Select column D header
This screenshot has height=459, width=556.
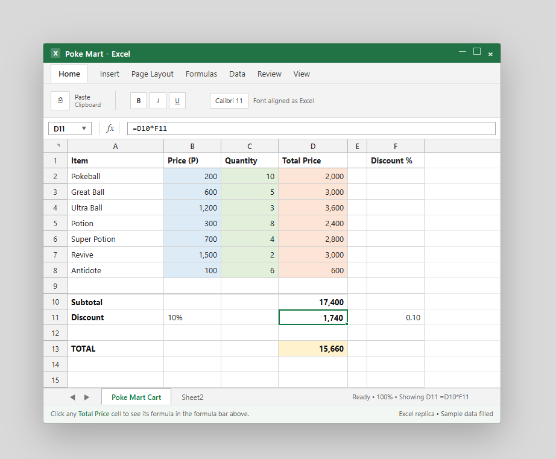pos(313,146)
